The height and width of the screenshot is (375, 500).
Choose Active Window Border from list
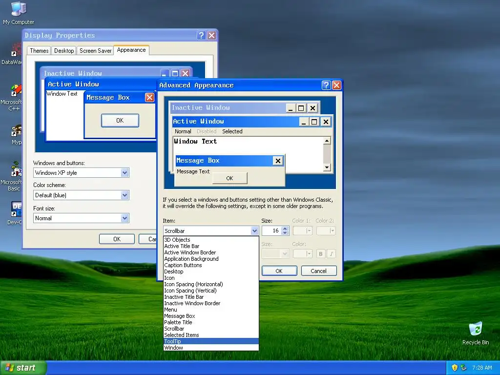(x=211, y=252)
